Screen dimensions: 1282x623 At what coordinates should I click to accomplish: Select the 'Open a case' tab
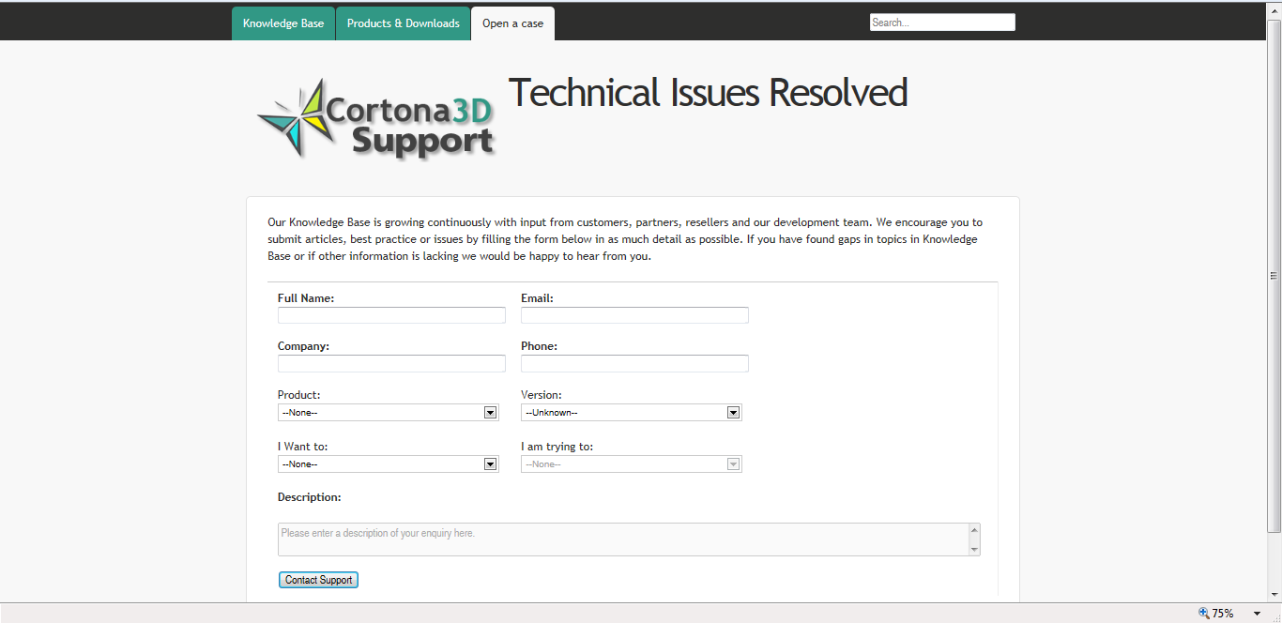(x=512, y=23)
